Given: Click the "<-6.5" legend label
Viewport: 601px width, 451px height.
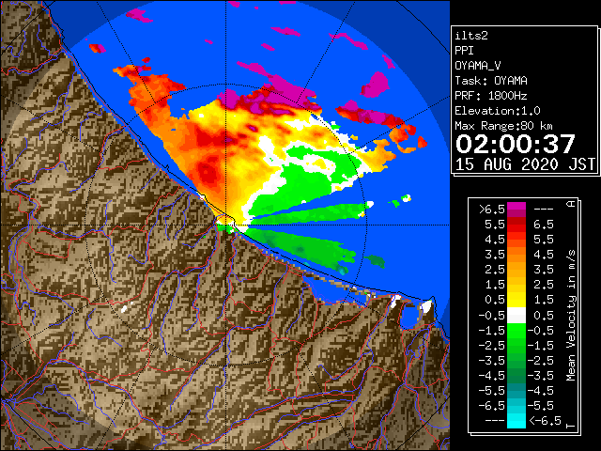Looking at the screenshot, I should click(545, 420).
